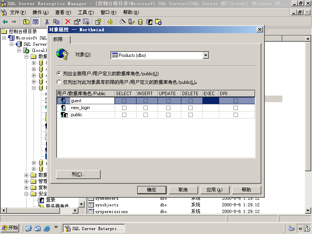Select list only users with permissions radio
Screen dimensions: 312x234
pos(59,82)
